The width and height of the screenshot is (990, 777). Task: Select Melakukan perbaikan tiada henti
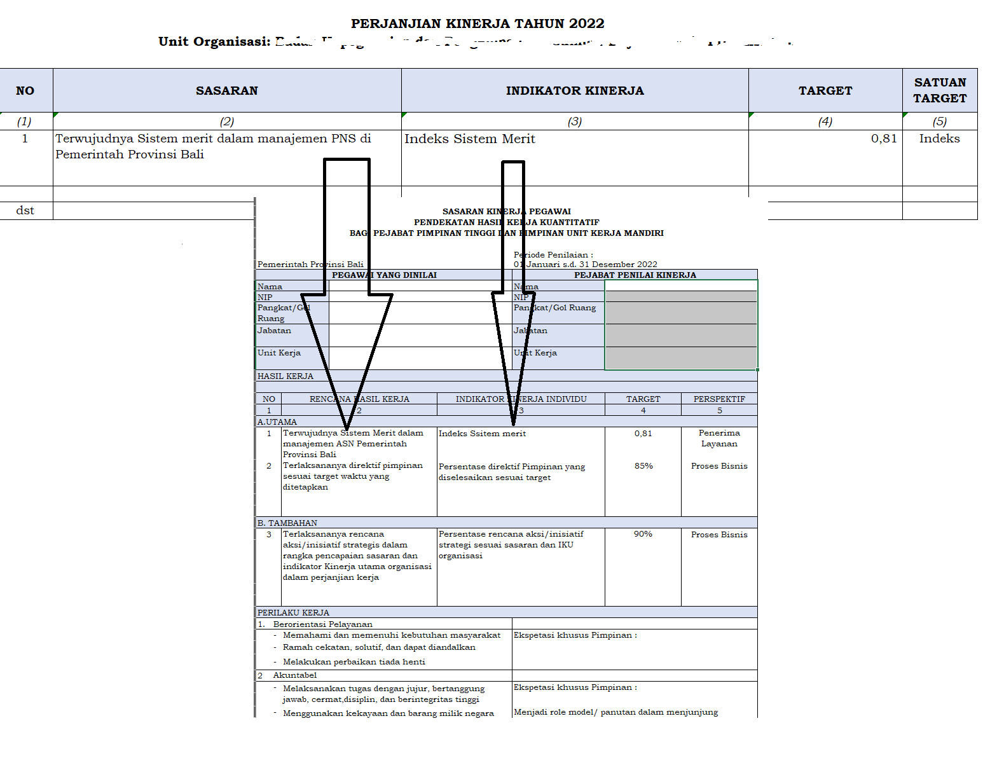coord(354,661)
